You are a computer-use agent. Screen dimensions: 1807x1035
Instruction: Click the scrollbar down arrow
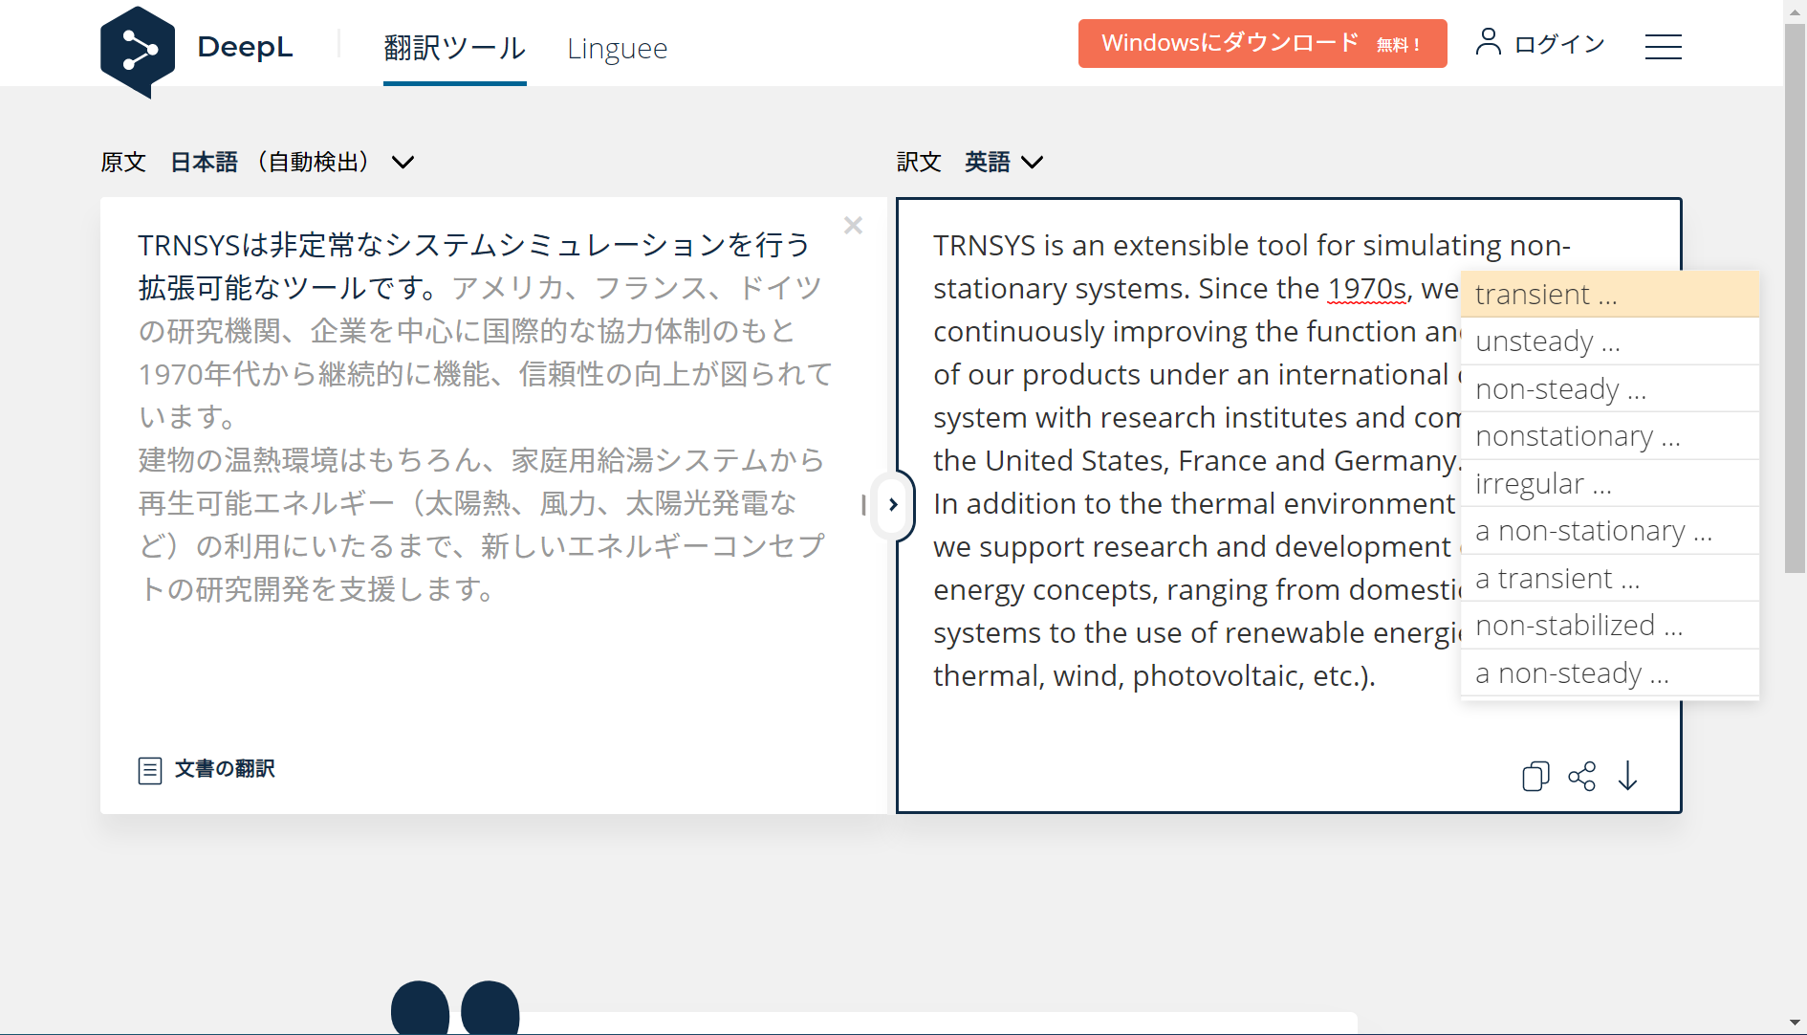click(x=1795, y=1024)
